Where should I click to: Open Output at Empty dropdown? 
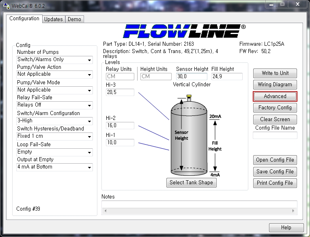pyautogui.click(x=55, y=167)
